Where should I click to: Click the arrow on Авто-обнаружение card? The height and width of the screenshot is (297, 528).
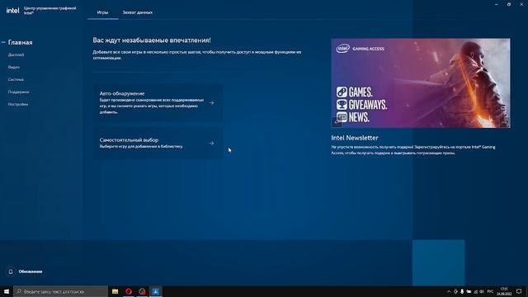pos(211,102)
